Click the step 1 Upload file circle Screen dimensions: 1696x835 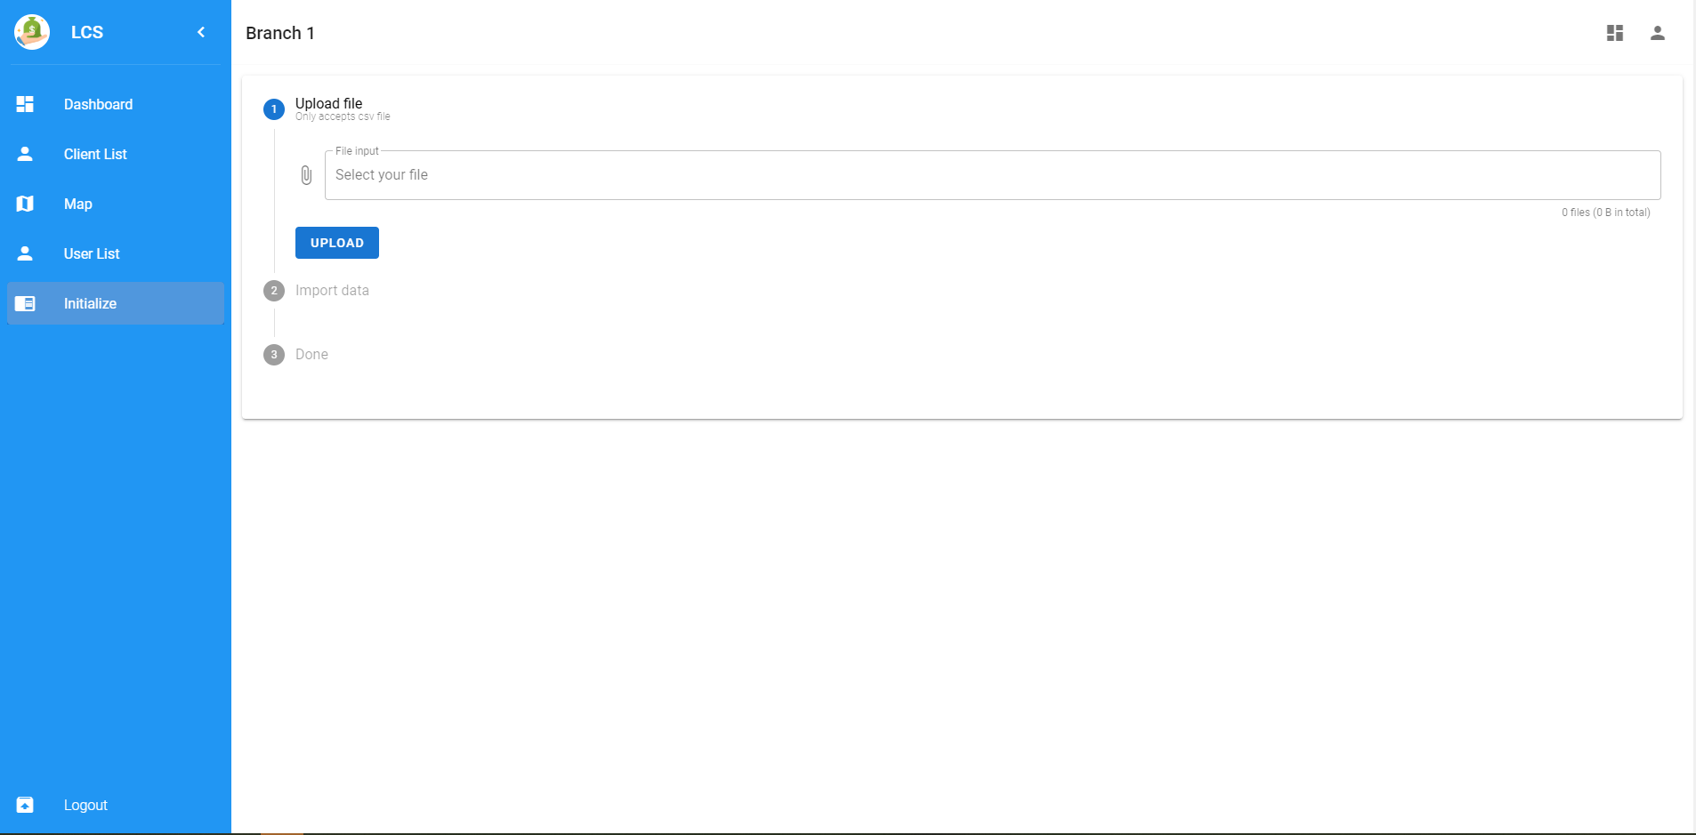274,109
